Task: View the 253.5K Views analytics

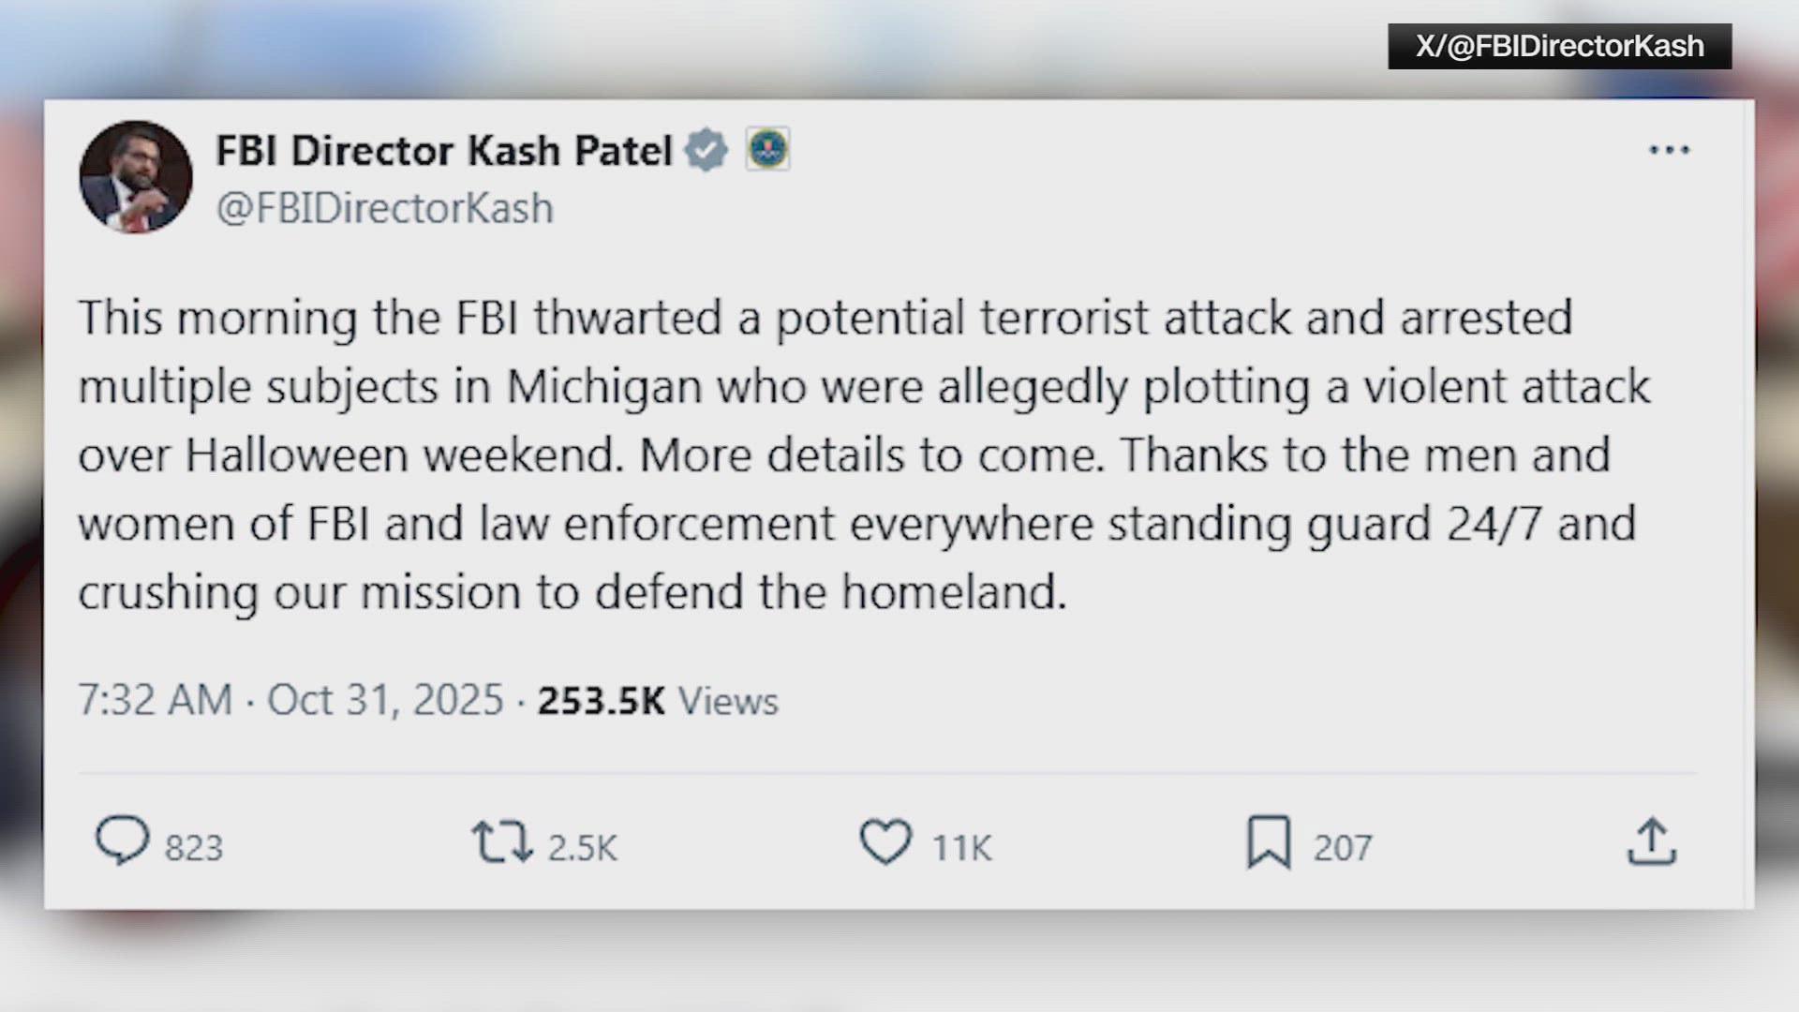Action: click(x=658, y=701)
